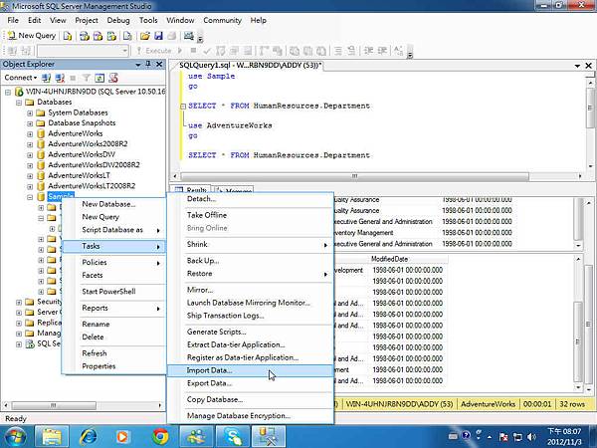Open Google Chrome from the taskbar
Viewport: 597px width, 448px height.
(160, 435)
